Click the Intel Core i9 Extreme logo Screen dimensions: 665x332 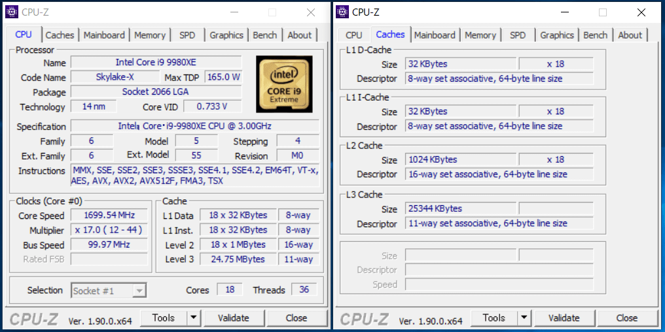[x=284, y=84]
